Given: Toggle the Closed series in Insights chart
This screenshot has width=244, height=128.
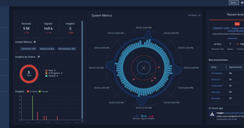Looking at the screenshot, I should click(x=43, y=91).
